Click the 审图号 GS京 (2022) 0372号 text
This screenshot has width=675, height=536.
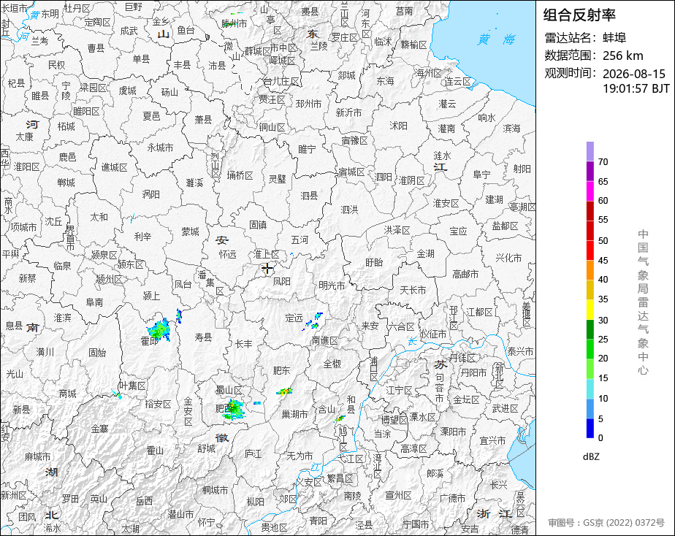[606, 523]
